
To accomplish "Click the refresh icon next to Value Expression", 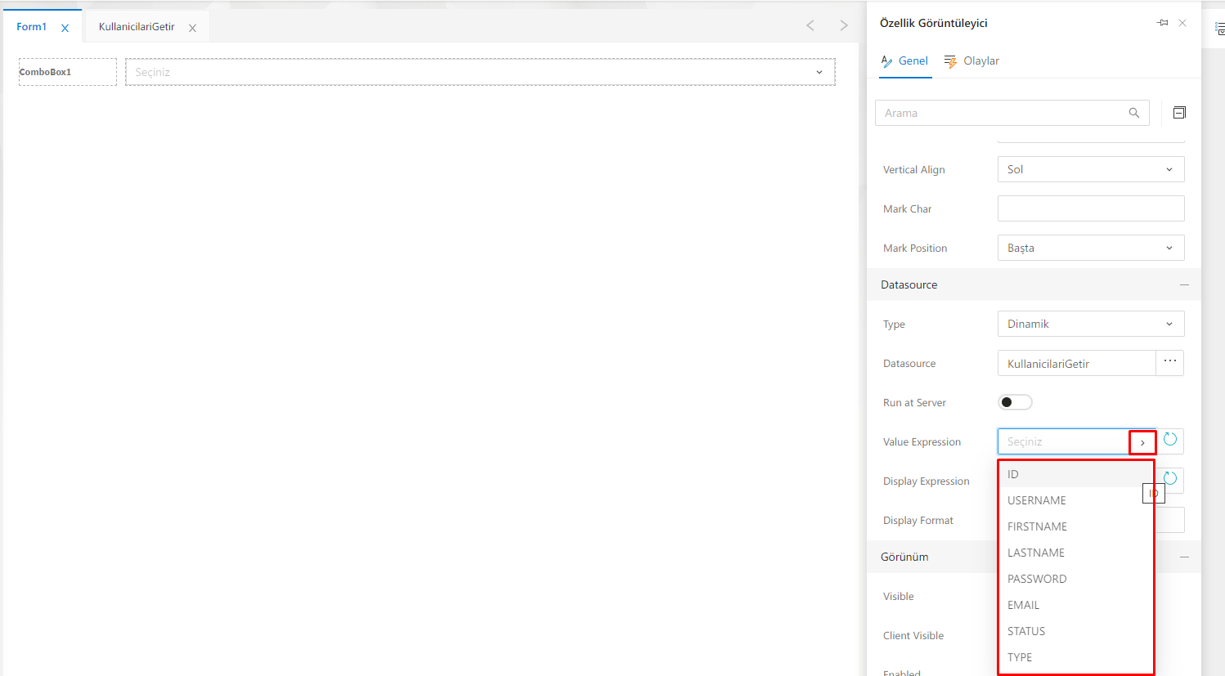I will tap(1170, 440).
